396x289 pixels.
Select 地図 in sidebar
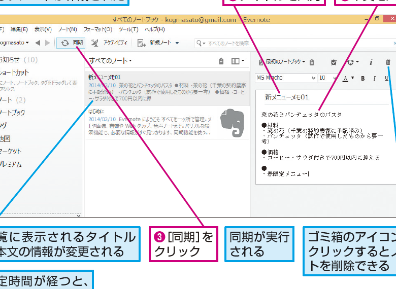(x=5, y=138)
